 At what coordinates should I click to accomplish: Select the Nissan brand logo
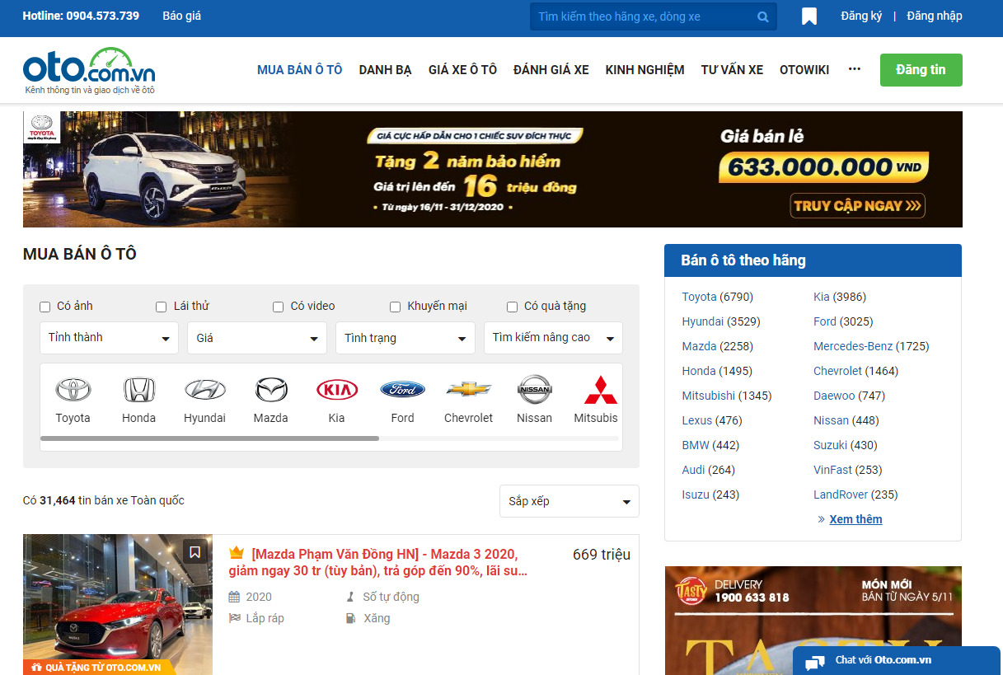pos(534,389)
